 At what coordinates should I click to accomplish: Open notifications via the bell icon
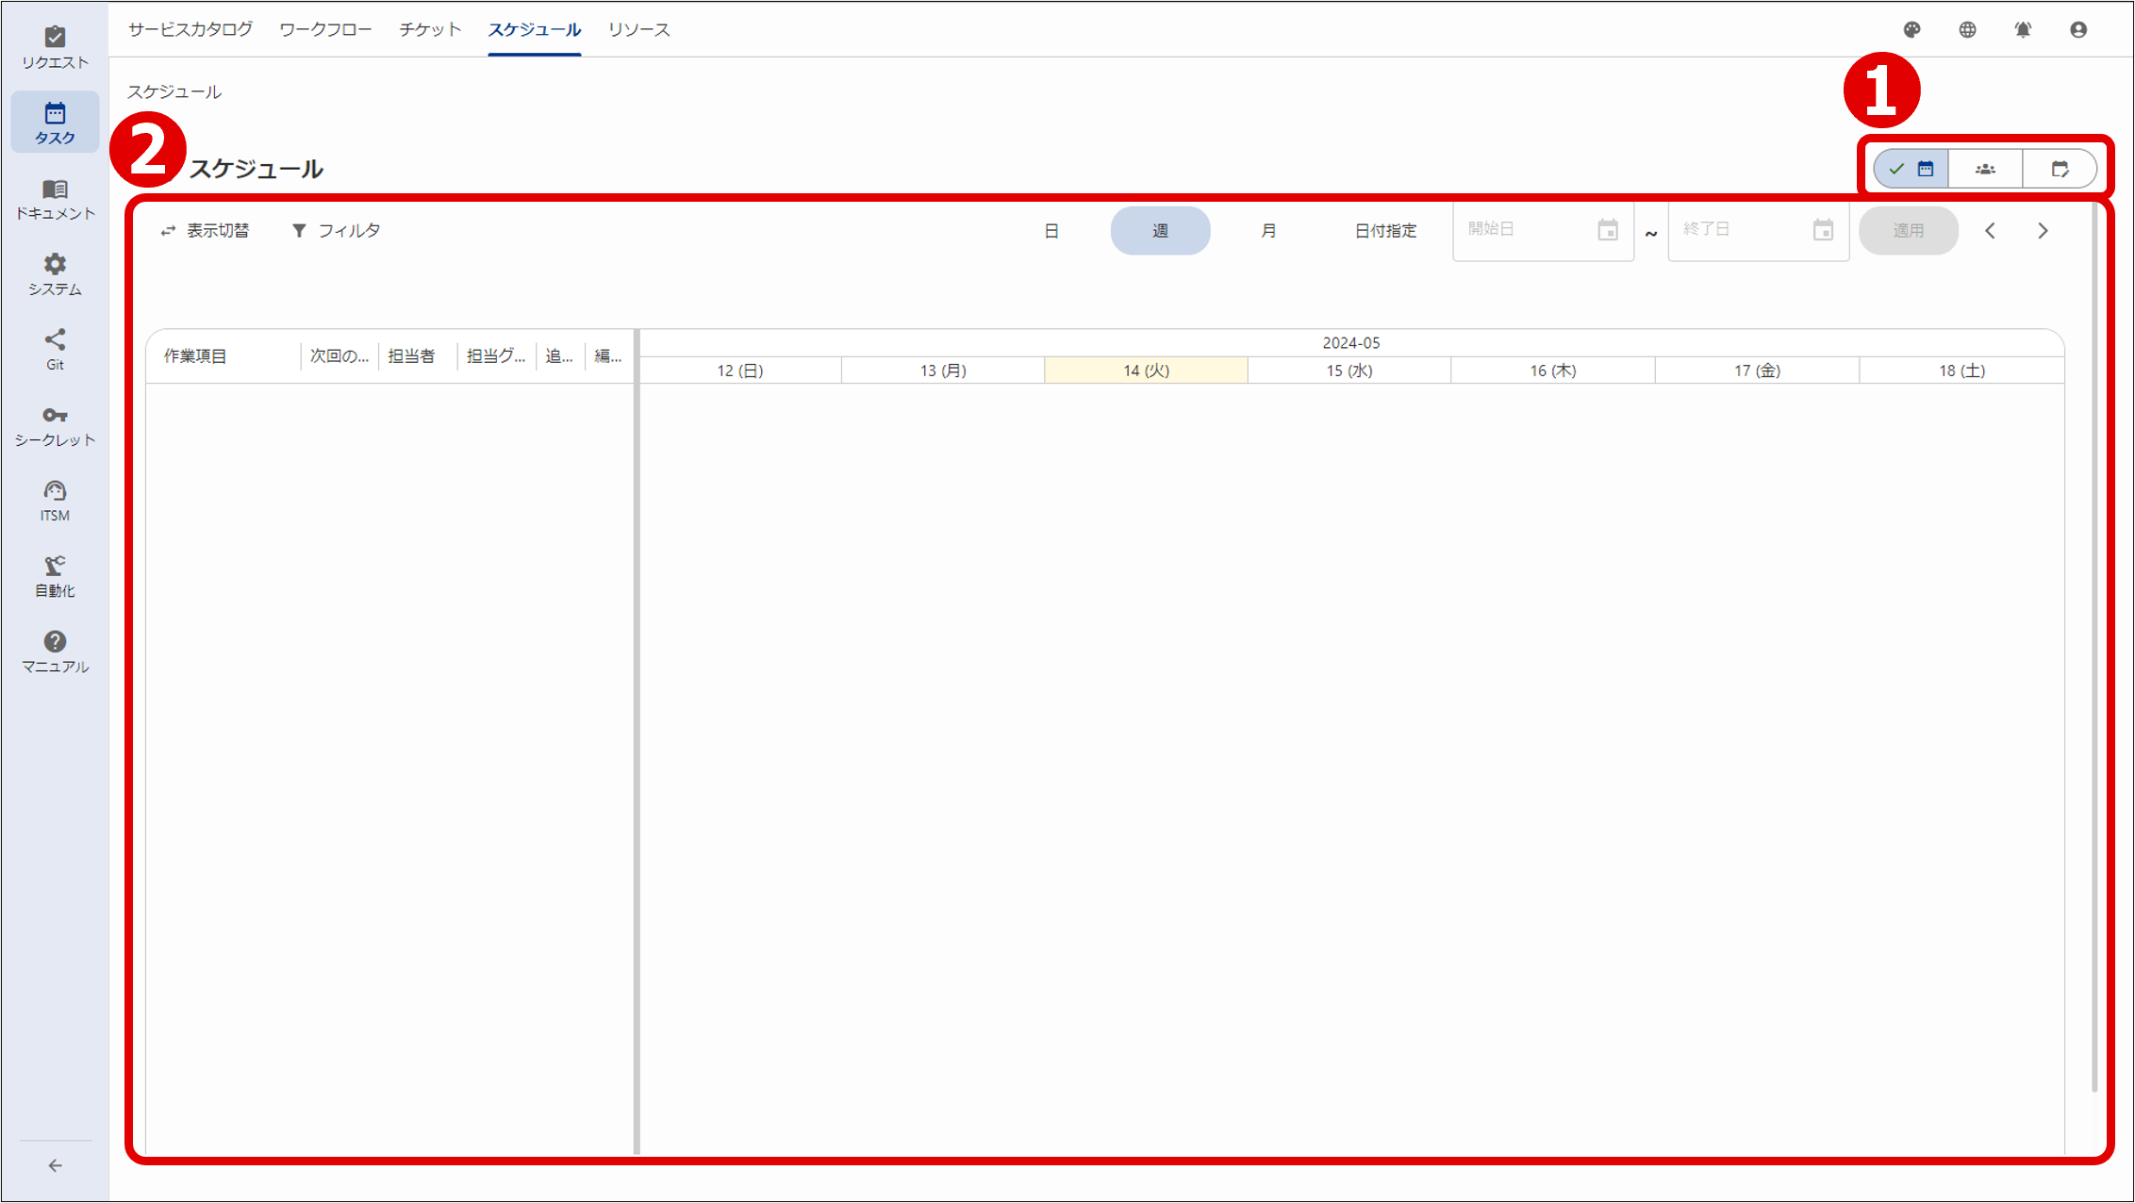click(x=2023, y=29)
